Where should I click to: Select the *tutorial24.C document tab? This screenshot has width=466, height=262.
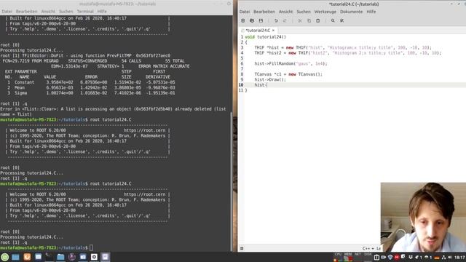click(257, 31)
